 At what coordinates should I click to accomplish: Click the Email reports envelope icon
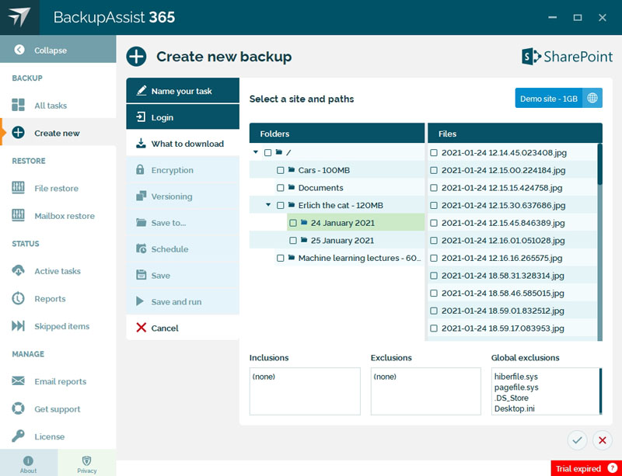click(18, 381)
